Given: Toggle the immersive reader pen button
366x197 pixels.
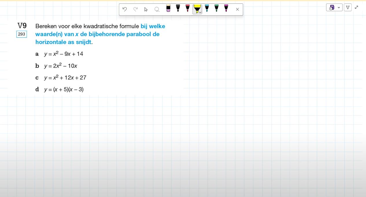Looking at the screenshot, I should [348, 7].
